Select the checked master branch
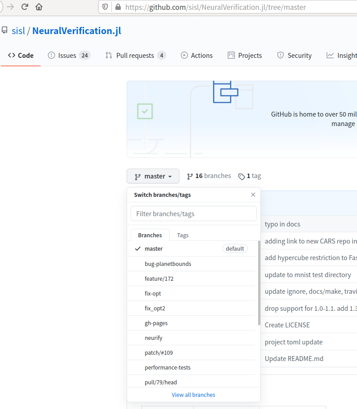 pos(191,248)
